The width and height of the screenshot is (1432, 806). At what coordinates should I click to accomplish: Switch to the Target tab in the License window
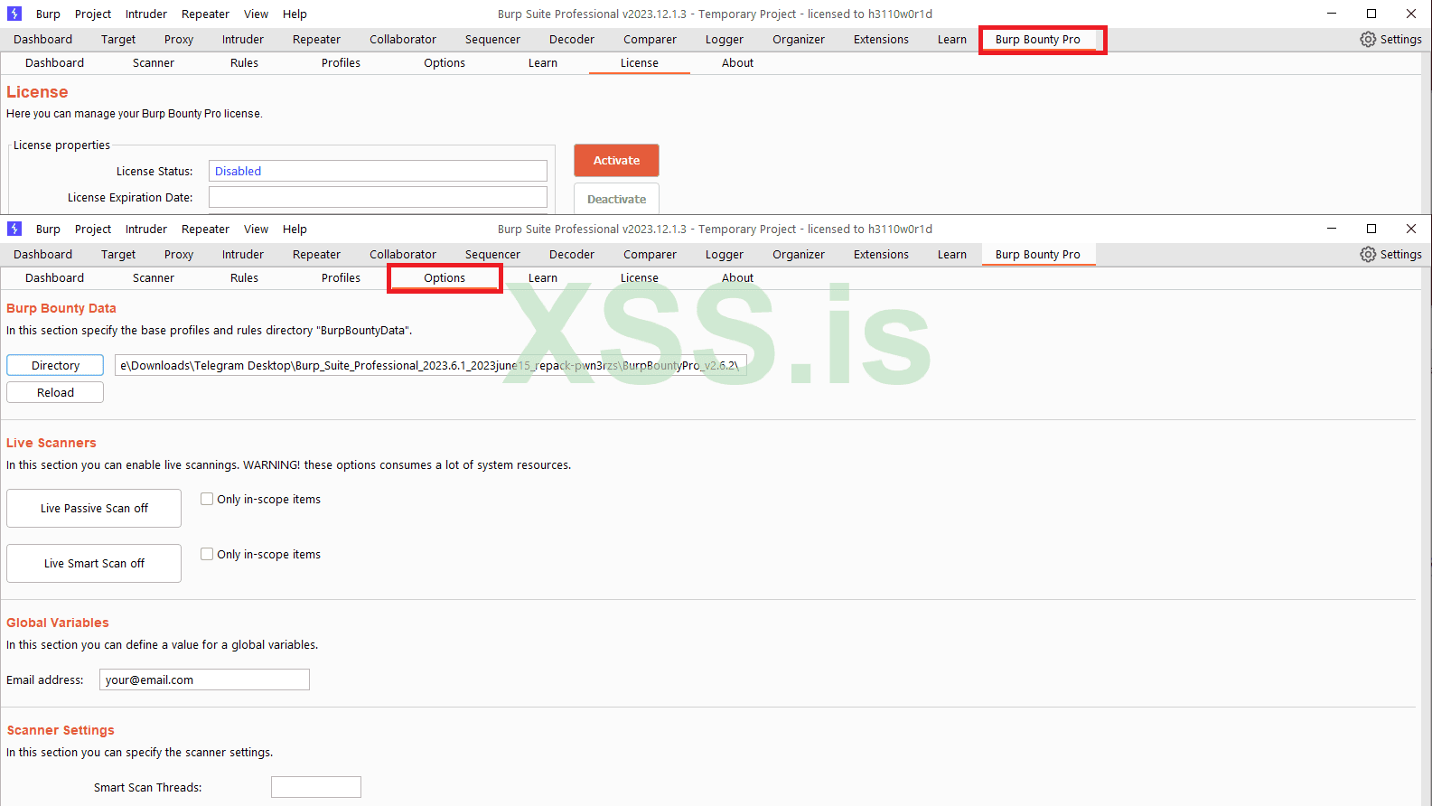[118, 39]
